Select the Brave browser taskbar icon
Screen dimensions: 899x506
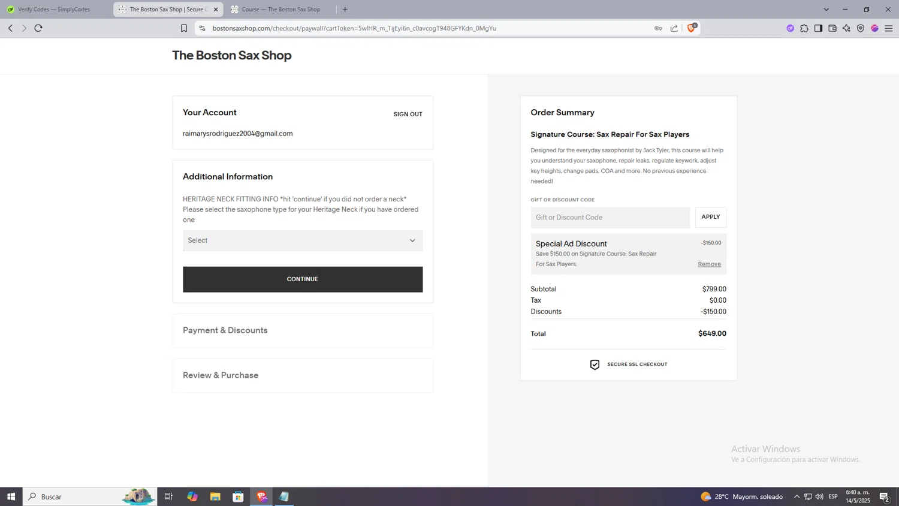(x=261, y=496)
